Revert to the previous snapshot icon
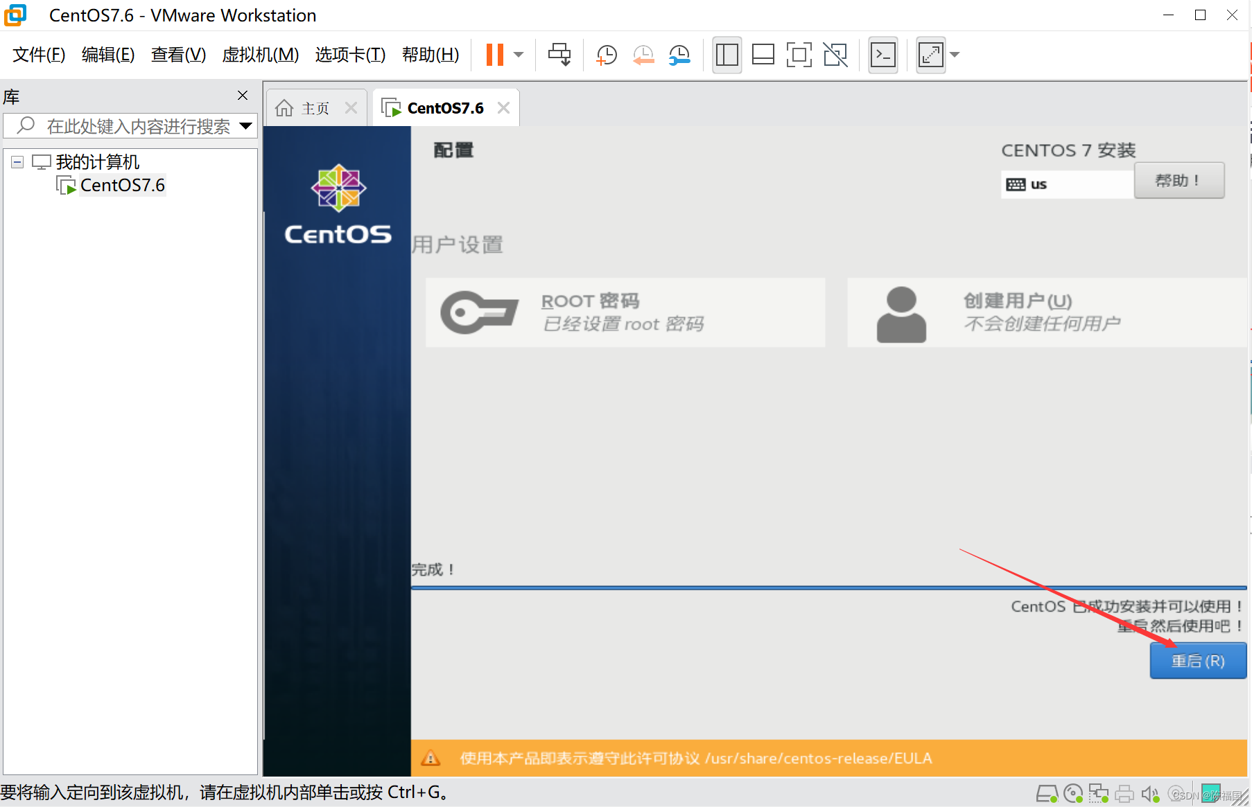 pos(643,55)
